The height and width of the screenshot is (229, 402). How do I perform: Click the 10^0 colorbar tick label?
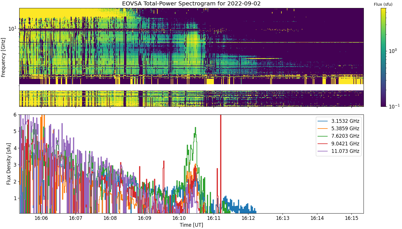tap(392, 51)
